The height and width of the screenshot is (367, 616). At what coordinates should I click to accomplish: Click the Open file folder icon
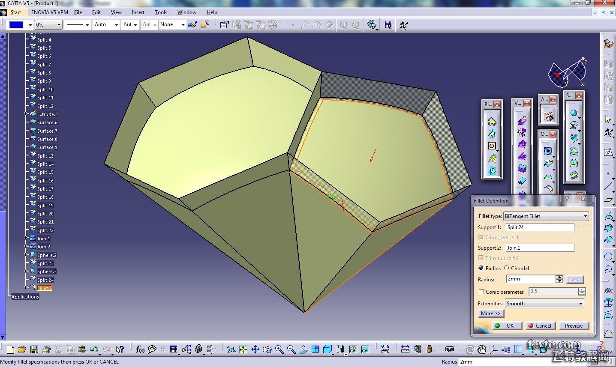(22, 350)
